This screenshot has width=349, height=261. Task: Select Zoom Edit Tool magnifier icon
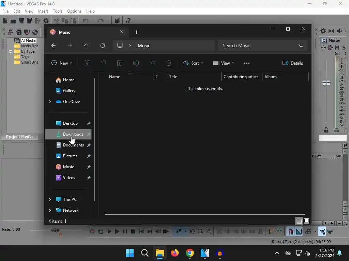[209, 232]
